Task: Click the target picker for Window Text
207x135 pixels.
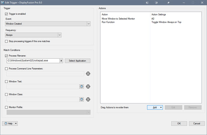Action: [x=88, y=87]
